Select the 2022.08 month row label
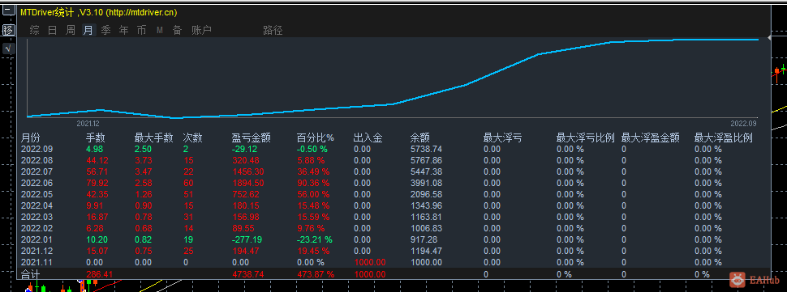This screenshot has height=292, width=787. (x=37, y=160)
